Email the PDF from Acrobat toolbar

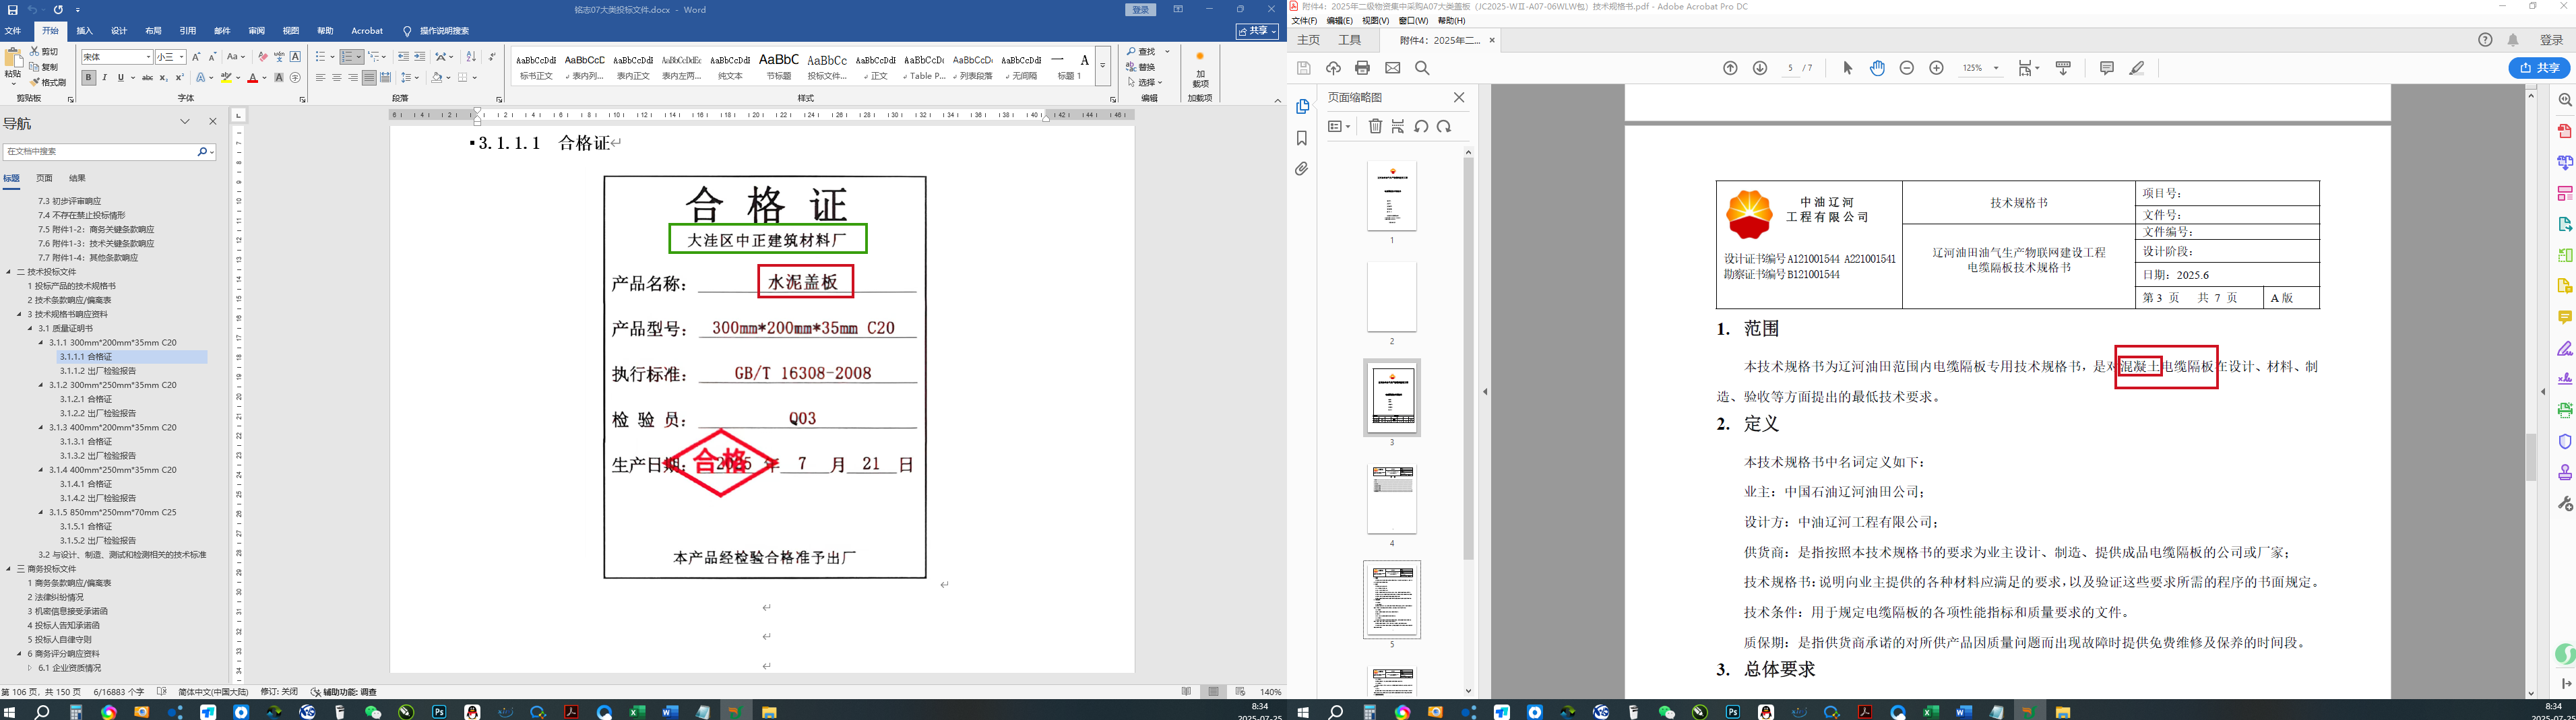coord(1392,68)
